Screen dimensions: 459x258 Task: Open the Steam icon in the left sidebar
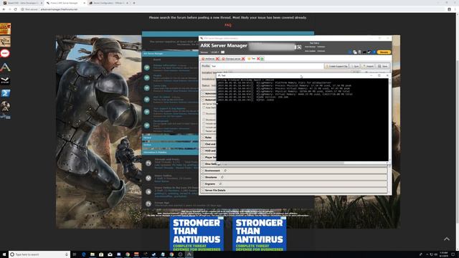coord(5,80)
